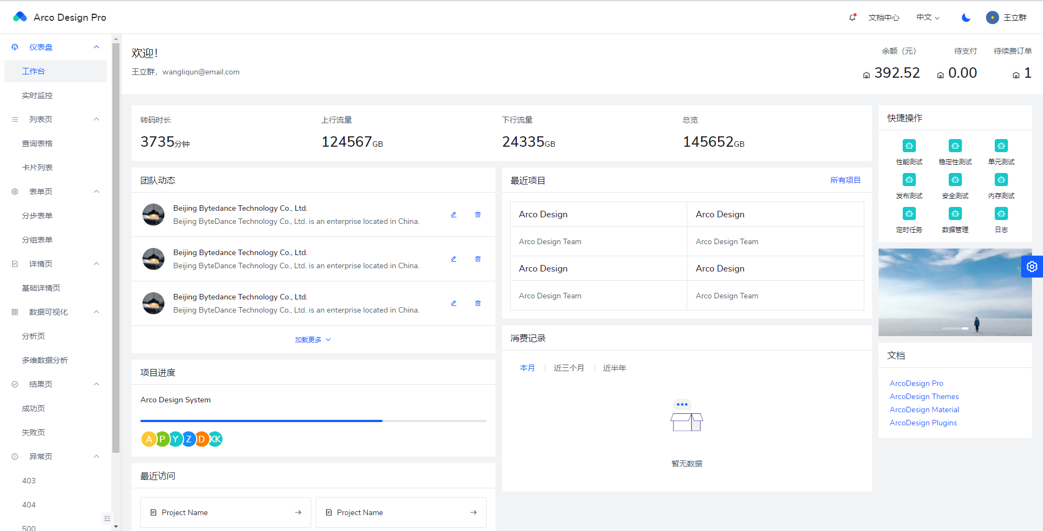Collapse the 列表页 menu group
This screenshot has height=531, width=1043.
point(55,119)
